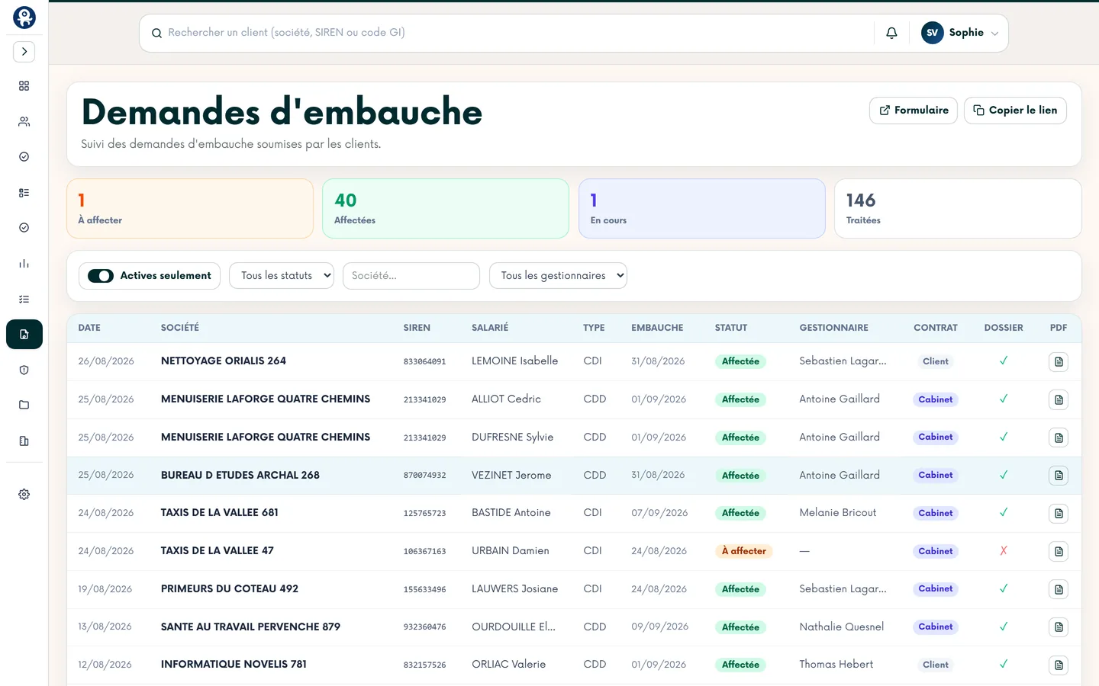Open settings gear in the sidebar

point(24,494)
